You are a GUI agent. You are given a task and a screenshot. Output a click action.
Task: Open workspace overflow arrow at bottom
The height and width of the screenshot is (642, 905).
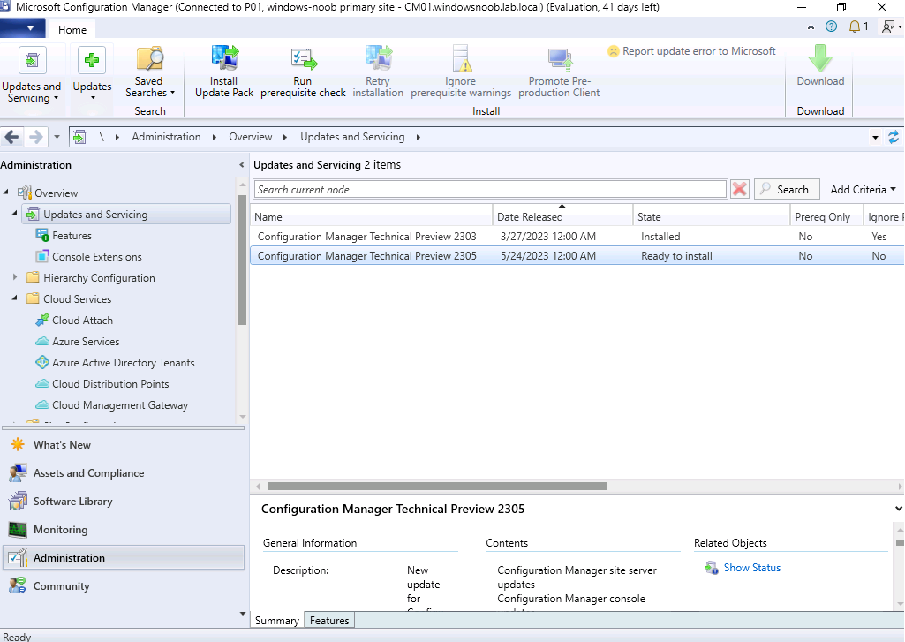click(243, 613)
